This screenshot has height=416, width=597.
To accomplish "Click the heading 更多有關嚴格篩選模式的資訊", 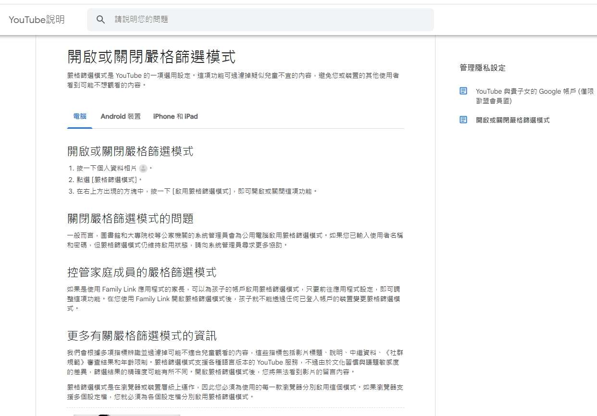I will 142,335.
